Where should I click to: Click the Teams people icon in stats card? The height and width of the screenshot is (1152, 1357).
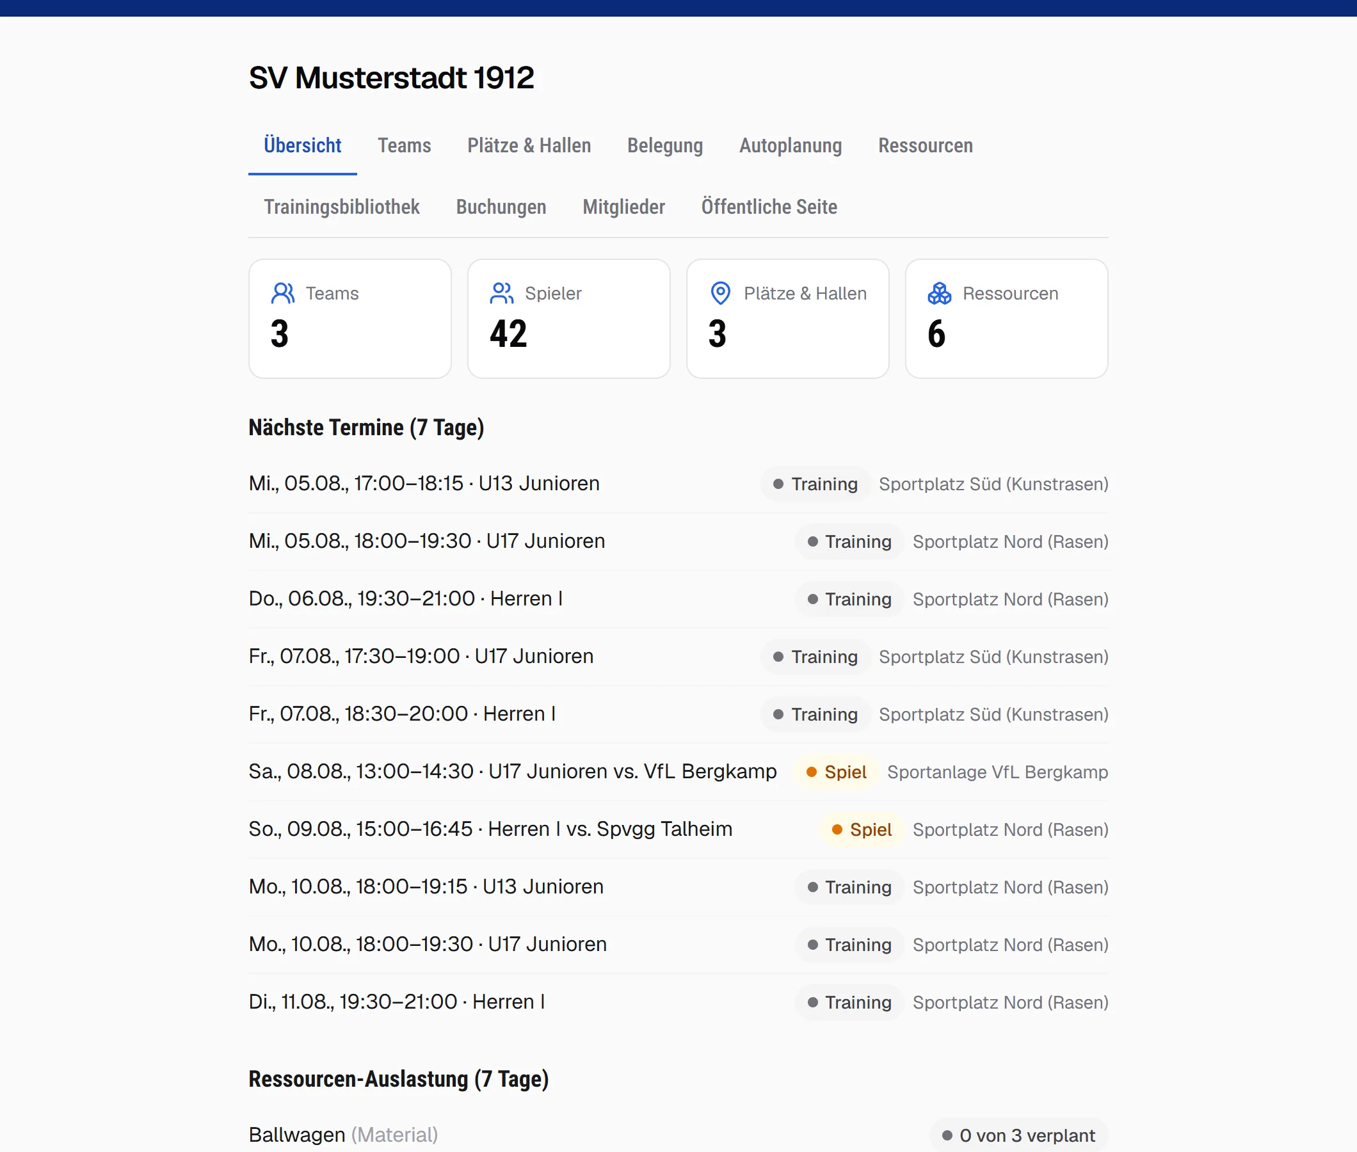pos(283,293)
